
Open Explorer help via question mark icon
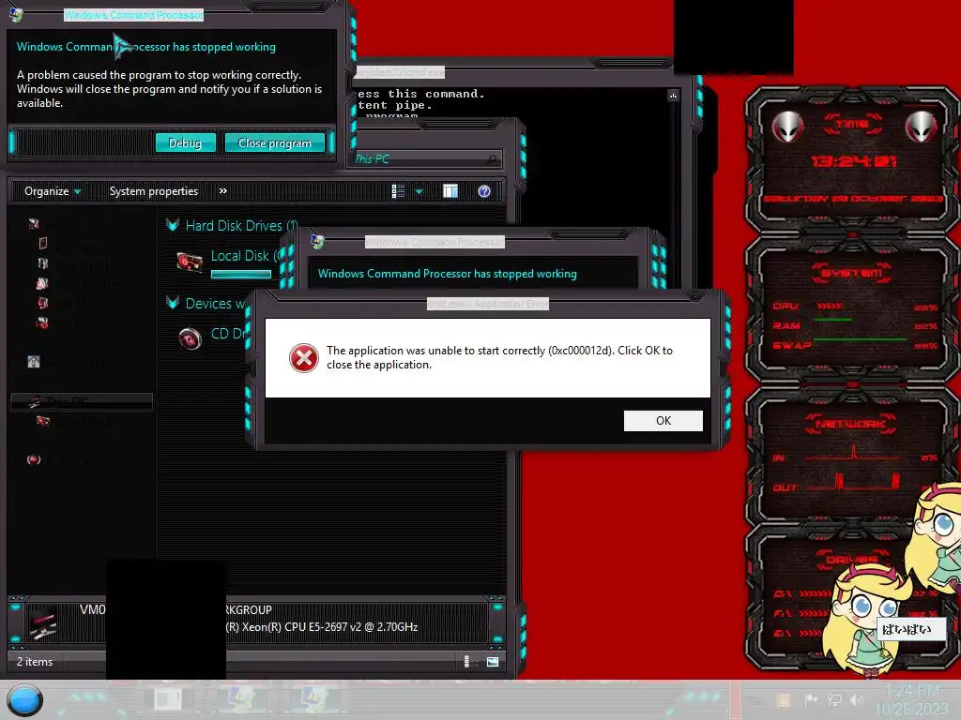tap(484, 191)
